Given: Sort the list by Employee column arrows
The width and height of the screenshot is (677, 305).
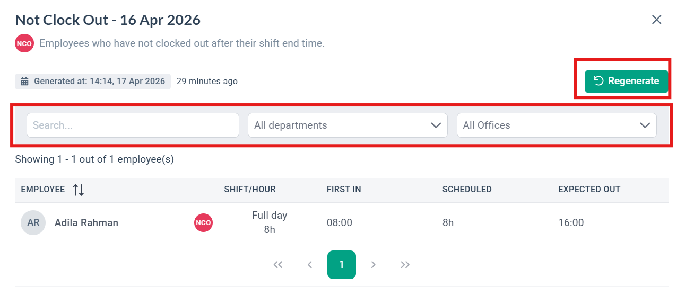Looking at the screenshot, I should 79,190.
